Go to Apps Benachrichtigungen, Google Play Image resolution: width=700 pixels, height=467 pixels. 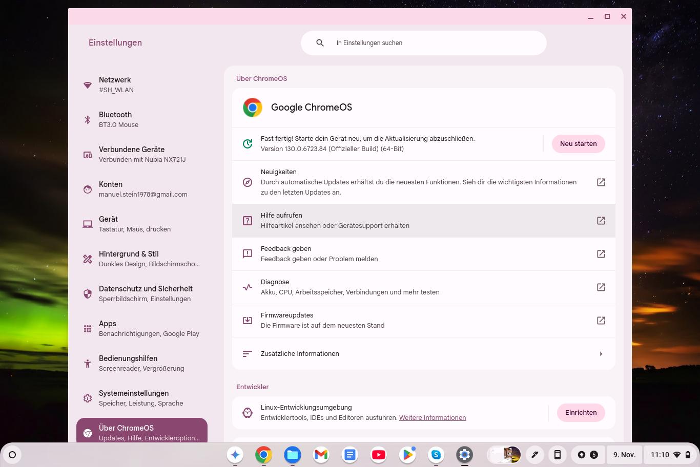pos(142,329)
